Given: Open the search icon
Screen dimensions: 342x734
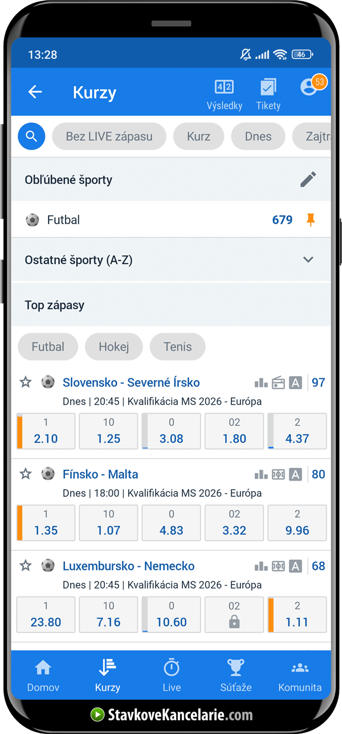Looking at the screenshot, I should [x=31, y=136].
